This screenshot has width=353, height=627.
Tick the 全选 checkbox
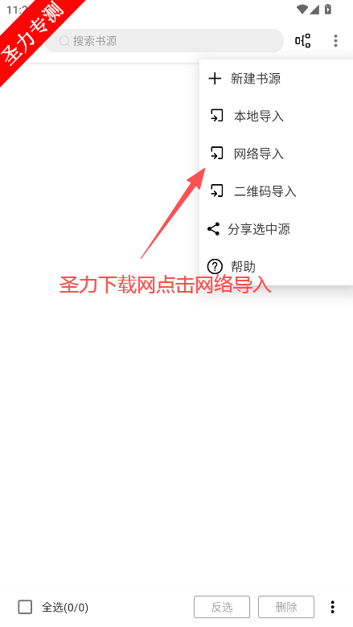pos(25,607)
